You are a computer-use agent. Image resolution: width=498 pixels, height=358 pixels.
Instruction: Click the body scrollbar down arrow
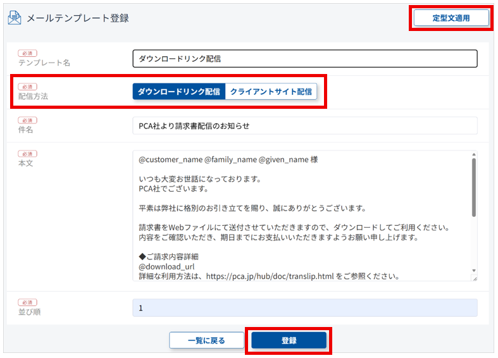473,271
